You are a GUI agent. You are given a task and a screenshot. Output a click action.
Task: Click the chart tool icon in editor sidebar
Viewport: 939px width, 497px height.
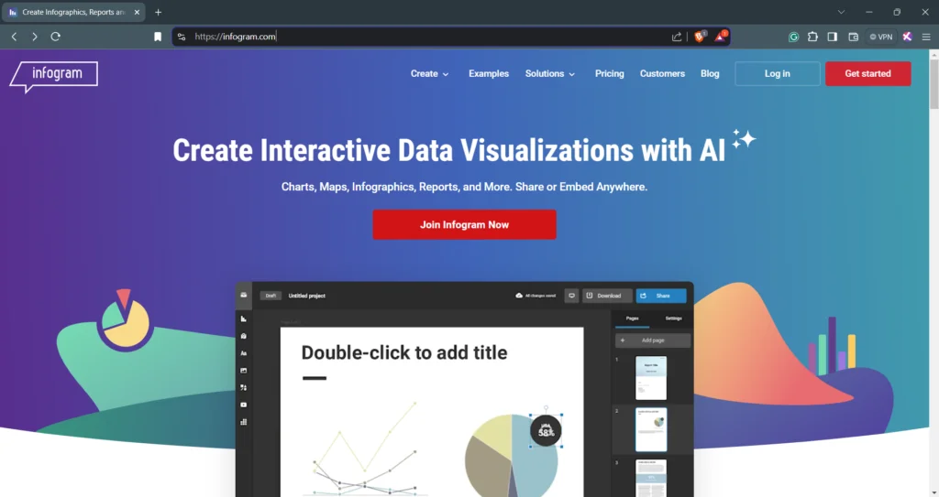pos(244,319)
